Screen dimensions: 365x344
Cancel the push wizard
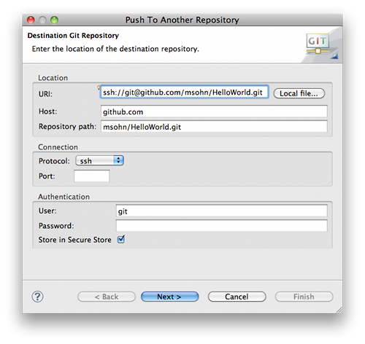point(237,297)
